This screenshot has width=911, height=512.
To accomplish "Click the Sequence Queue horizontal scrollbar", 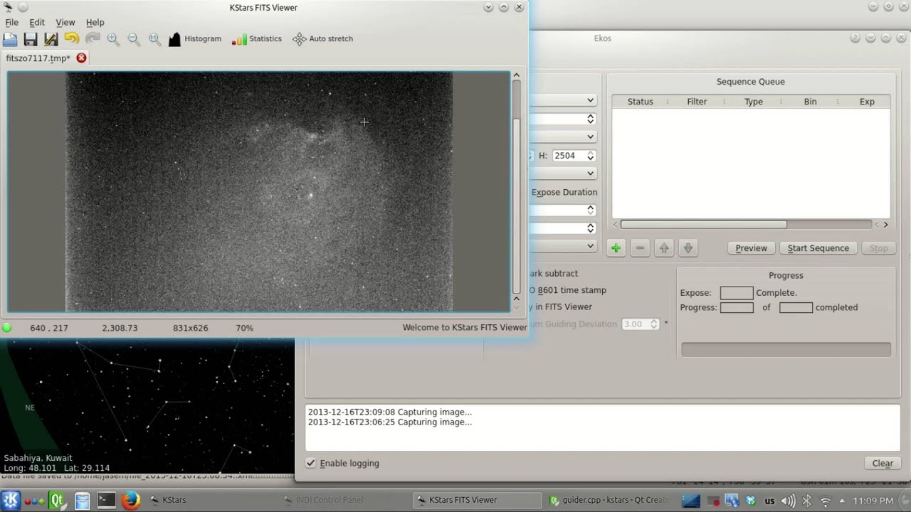I will pyautogui.click(x=703, y=225).
